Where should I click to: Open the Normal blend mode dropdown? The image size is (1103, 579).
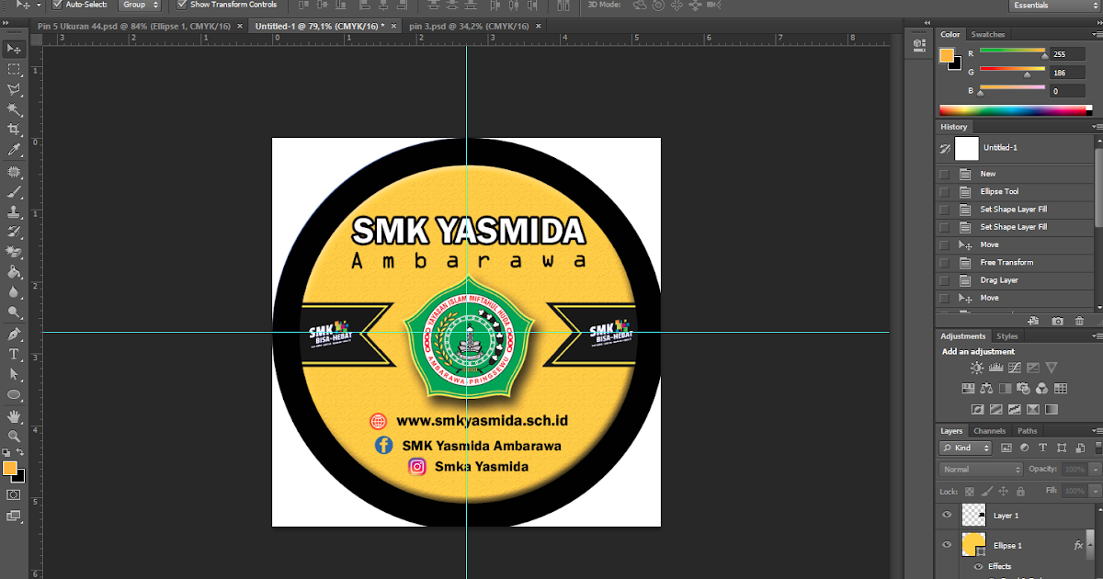(x=982, y=469)
